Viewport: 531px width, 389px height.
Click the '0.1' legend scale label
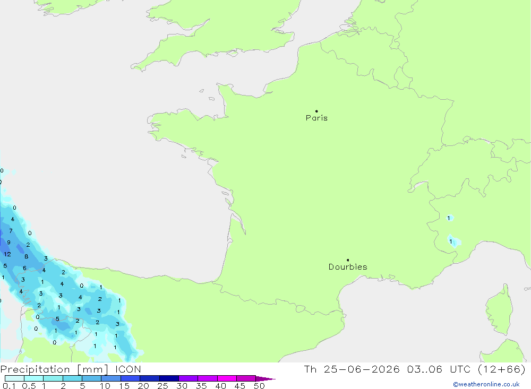coord(9,386)
